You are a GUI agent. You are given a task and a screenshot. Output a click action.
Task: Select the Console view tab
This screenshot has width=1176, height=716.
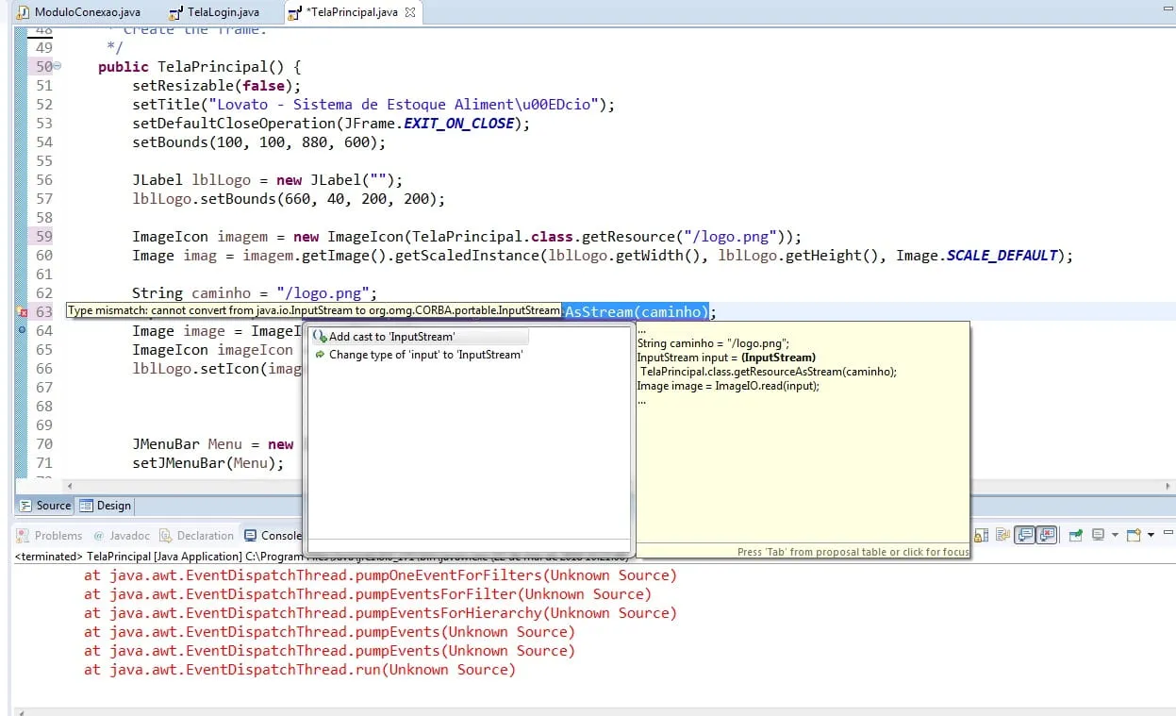(273, 535)
